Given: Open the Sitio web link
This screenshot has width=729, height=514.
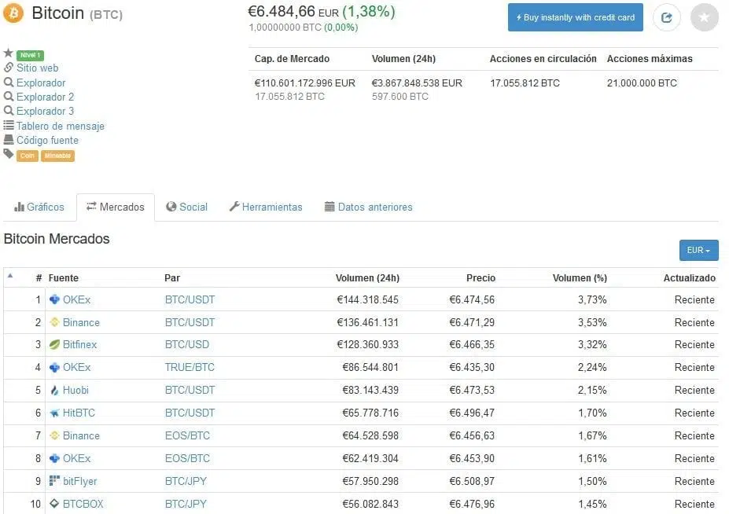Looking at the screenshot, I should 37,68.
